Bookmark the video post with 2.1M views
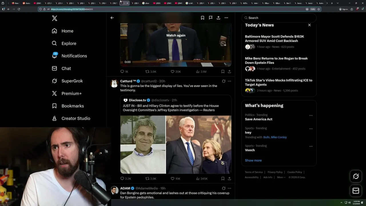 (x=223, y=72)
